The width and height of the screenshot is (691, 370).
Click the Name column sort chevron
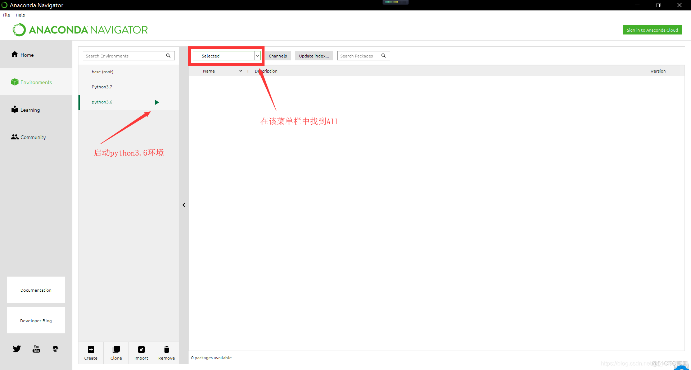(x=241, y=71)
